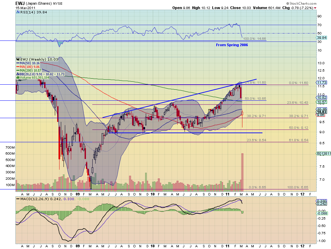Select the "RSI(14) 39.84" legend text

click(x=33, y=12)
